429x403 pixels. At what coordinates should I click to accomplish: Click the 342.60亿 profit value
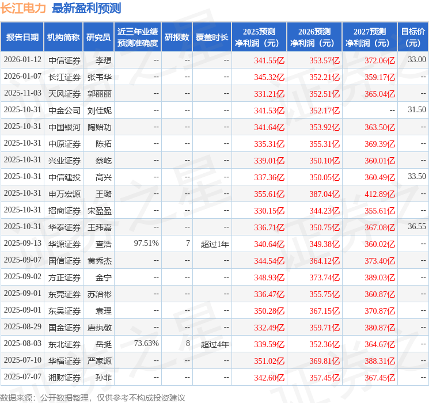269,378
